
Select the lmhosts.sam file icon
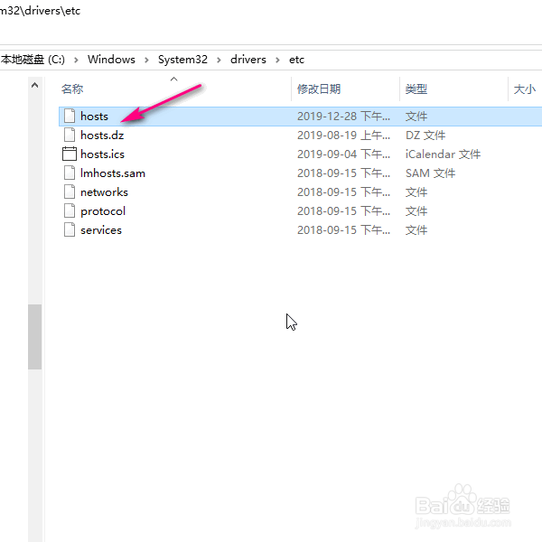[x=70, y=173]
